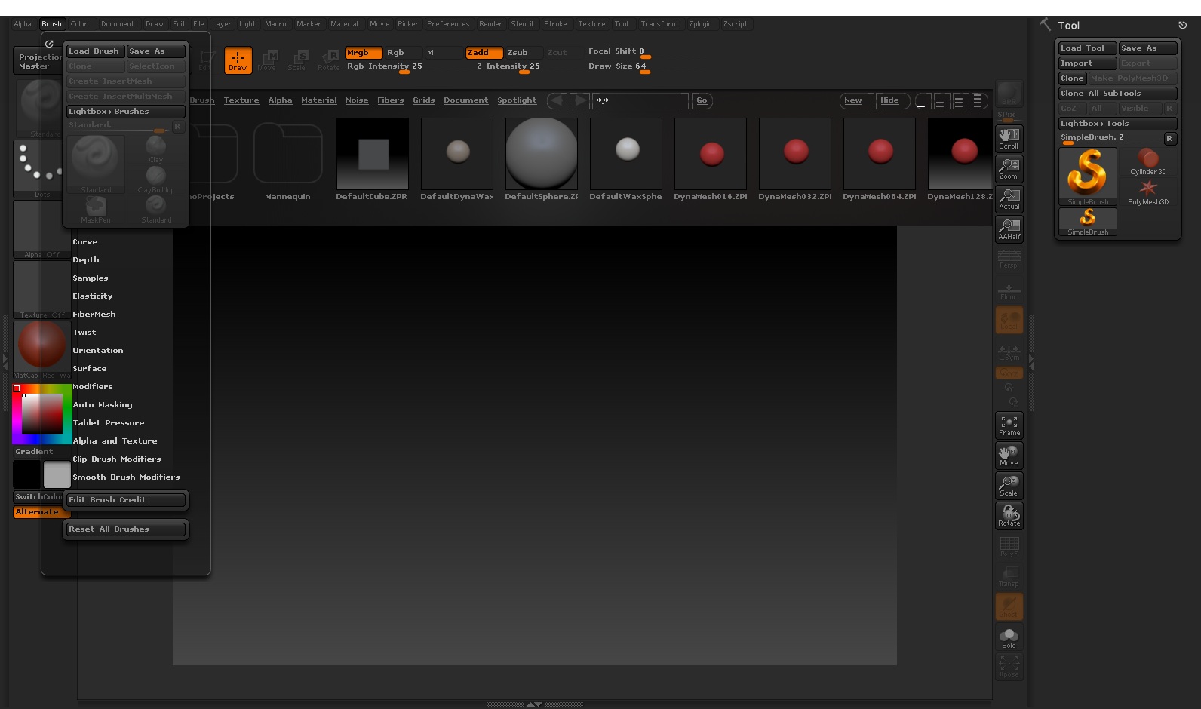Screen dimensions: 1201x709
Task: Open the Preferences menu
Action: tap(448, 24)
